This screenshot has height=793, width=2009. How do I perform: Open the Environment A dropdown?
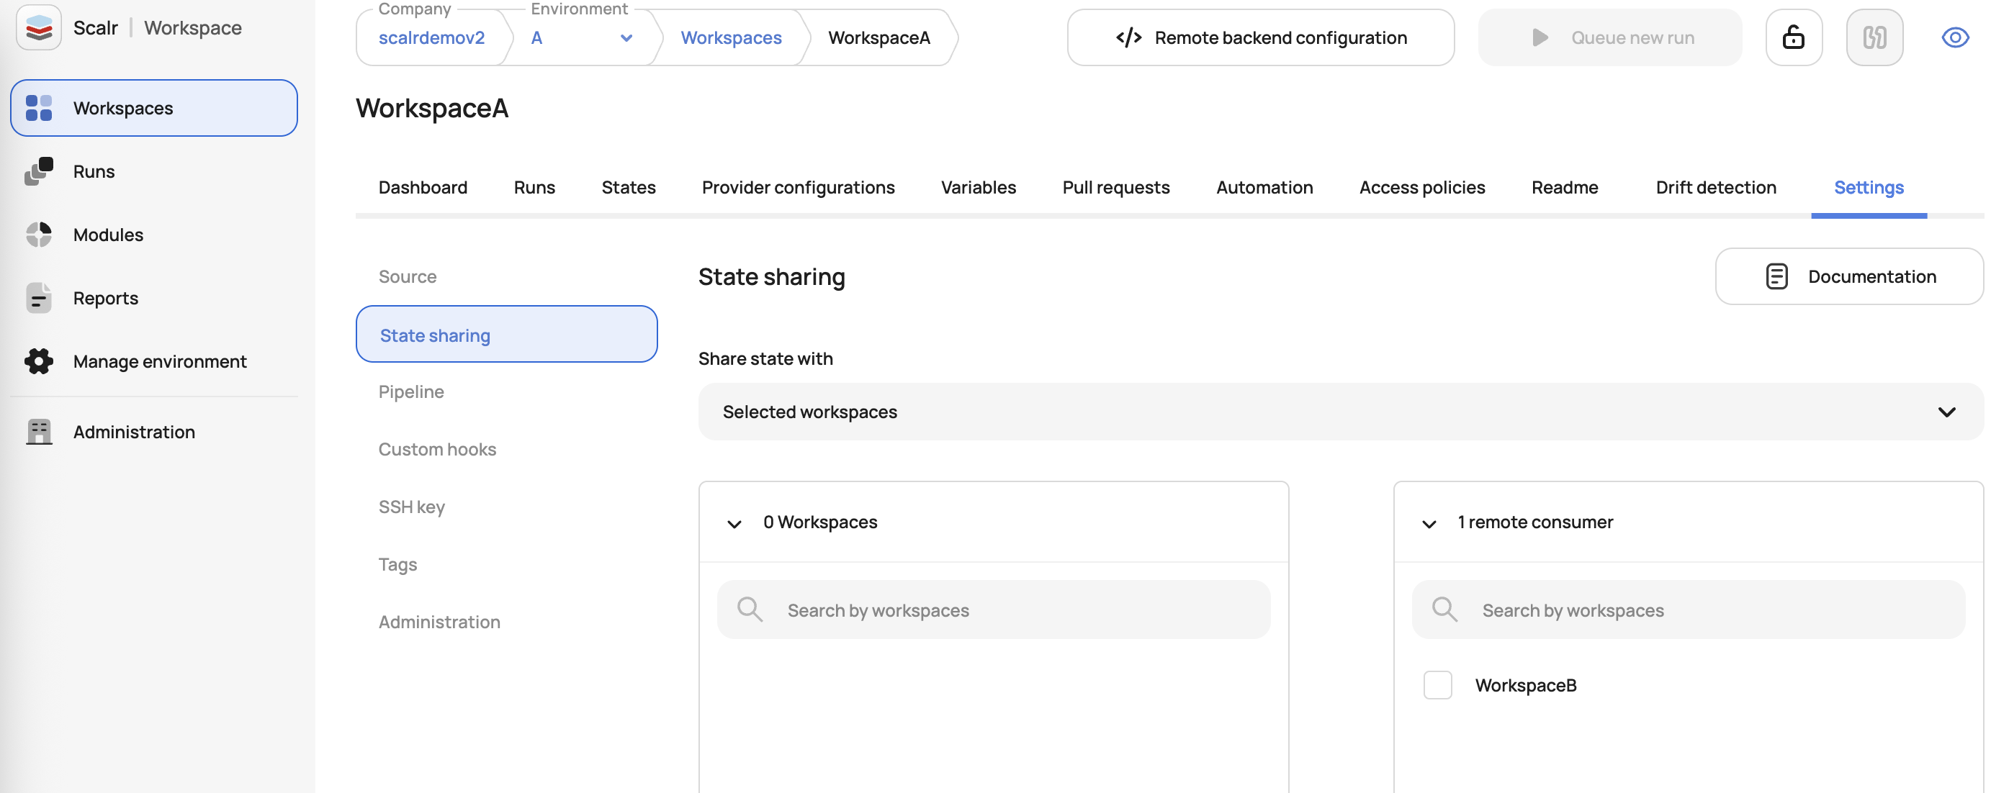(581, 37)
